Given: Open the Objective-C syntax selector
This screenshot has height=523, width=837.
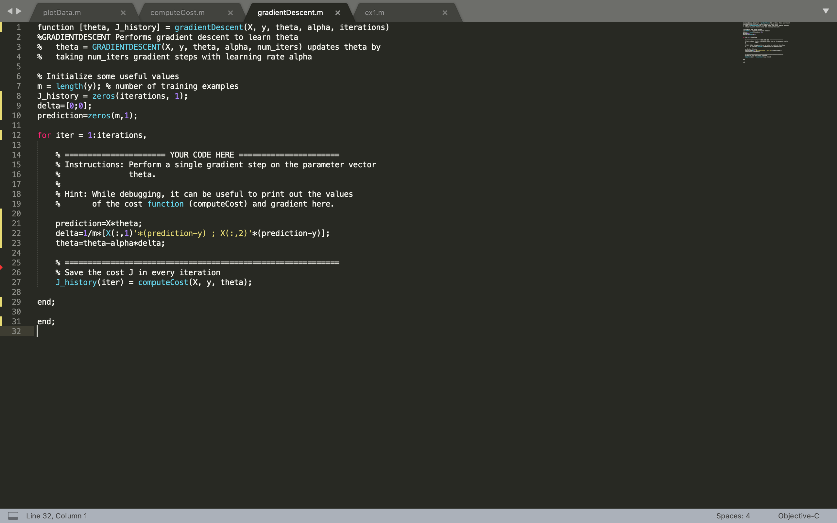Looking at the screenshot, I should point(798,516).
